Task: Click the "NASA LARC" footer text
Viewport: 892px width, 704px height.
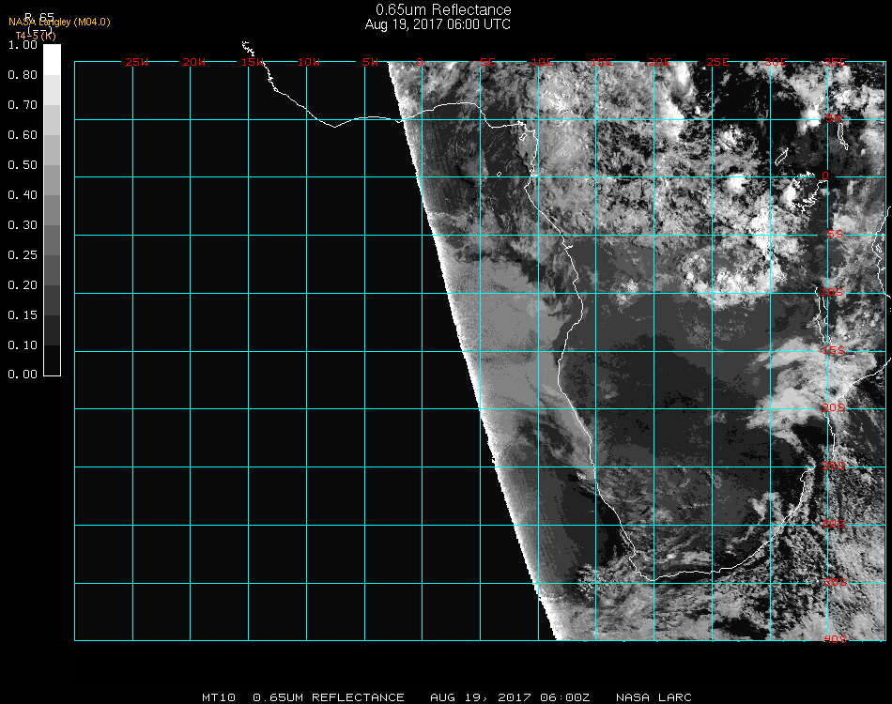Action: (654, 697)
